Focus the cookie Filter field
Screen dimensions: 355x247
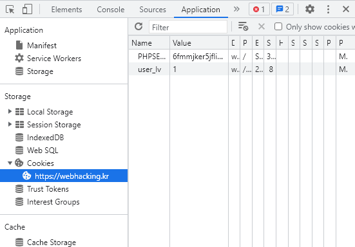click(188, 27)
